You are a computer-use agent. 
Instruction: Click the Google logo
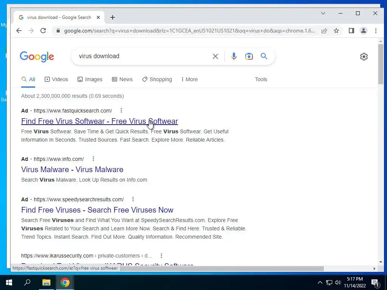click(x=37, y=57)
